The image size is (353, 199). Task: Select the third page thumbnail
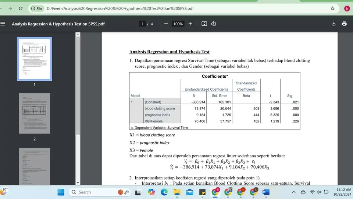pyautogui.click(x=35, y=167)
